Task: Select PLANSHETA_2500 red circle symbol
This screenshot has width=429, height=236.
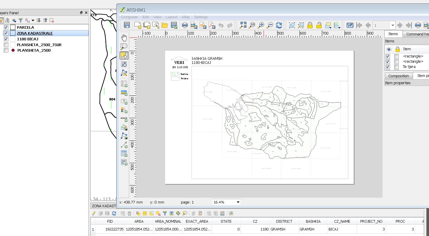Action: coord(13,50)
